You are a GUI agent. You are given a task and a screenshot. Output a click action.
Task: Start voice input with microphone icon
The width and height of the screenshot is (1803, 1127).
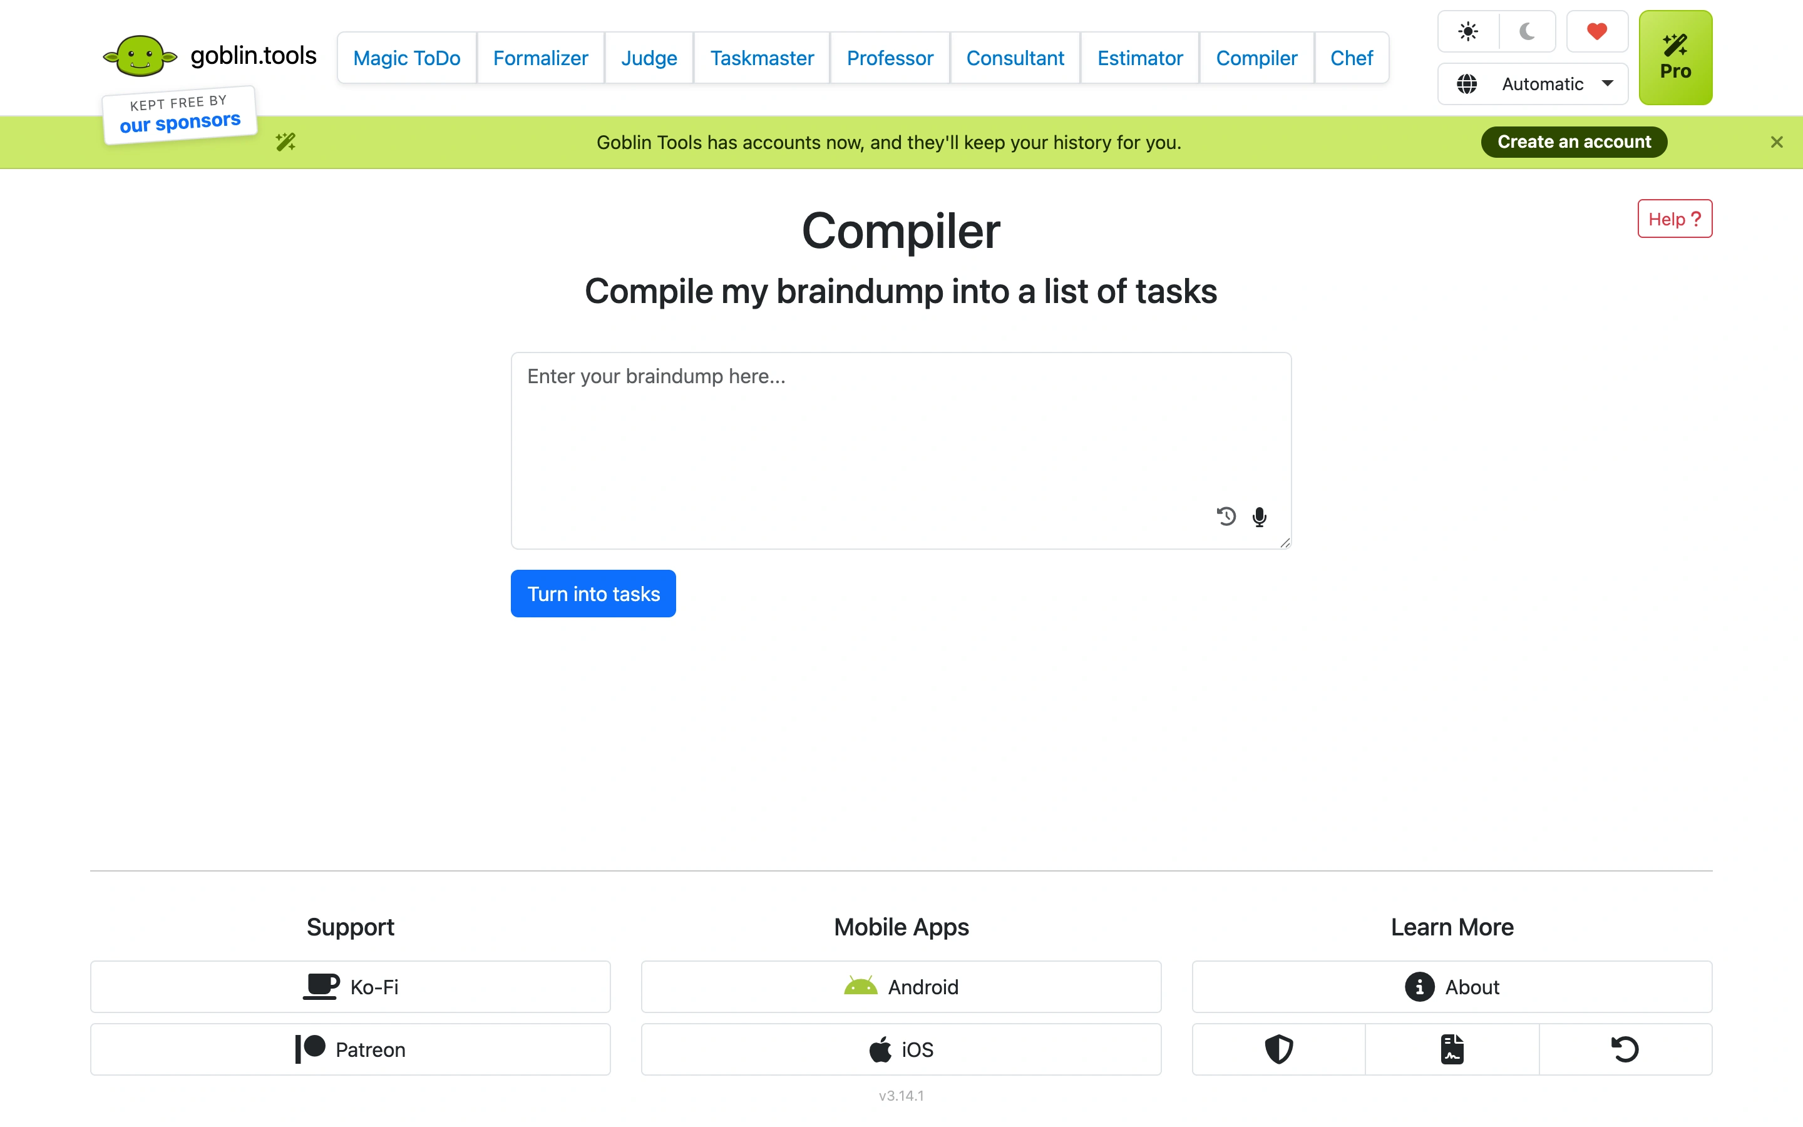tap(1259, 517)
